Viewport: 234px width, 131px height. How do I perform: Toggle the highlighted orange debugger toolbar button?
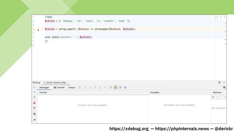point(116,87)
